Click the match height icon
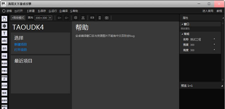The width and height of the screenshot is (225, 109). [99, 18]
